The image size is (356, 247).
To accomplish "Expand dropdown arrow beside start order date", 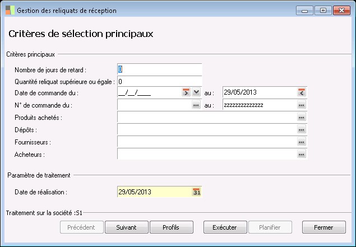I will point(196,92).
